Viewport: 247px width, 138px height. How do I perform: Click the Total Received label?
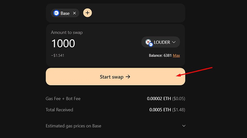pyautogui.click(x=59, y=110)
